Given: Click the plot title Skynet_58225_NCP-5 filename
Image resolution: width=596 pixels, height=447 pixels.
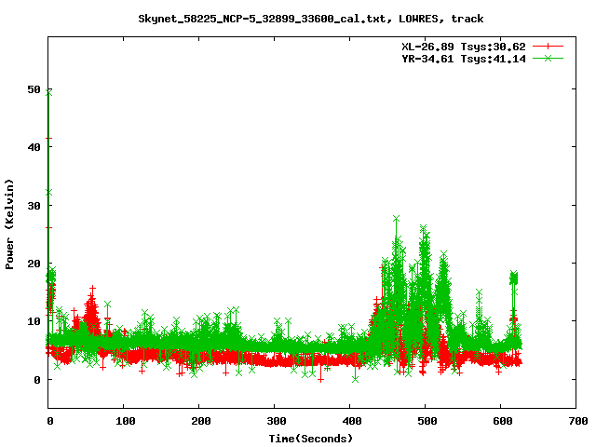Looking at the screenshot, I should tap(310, 19).
